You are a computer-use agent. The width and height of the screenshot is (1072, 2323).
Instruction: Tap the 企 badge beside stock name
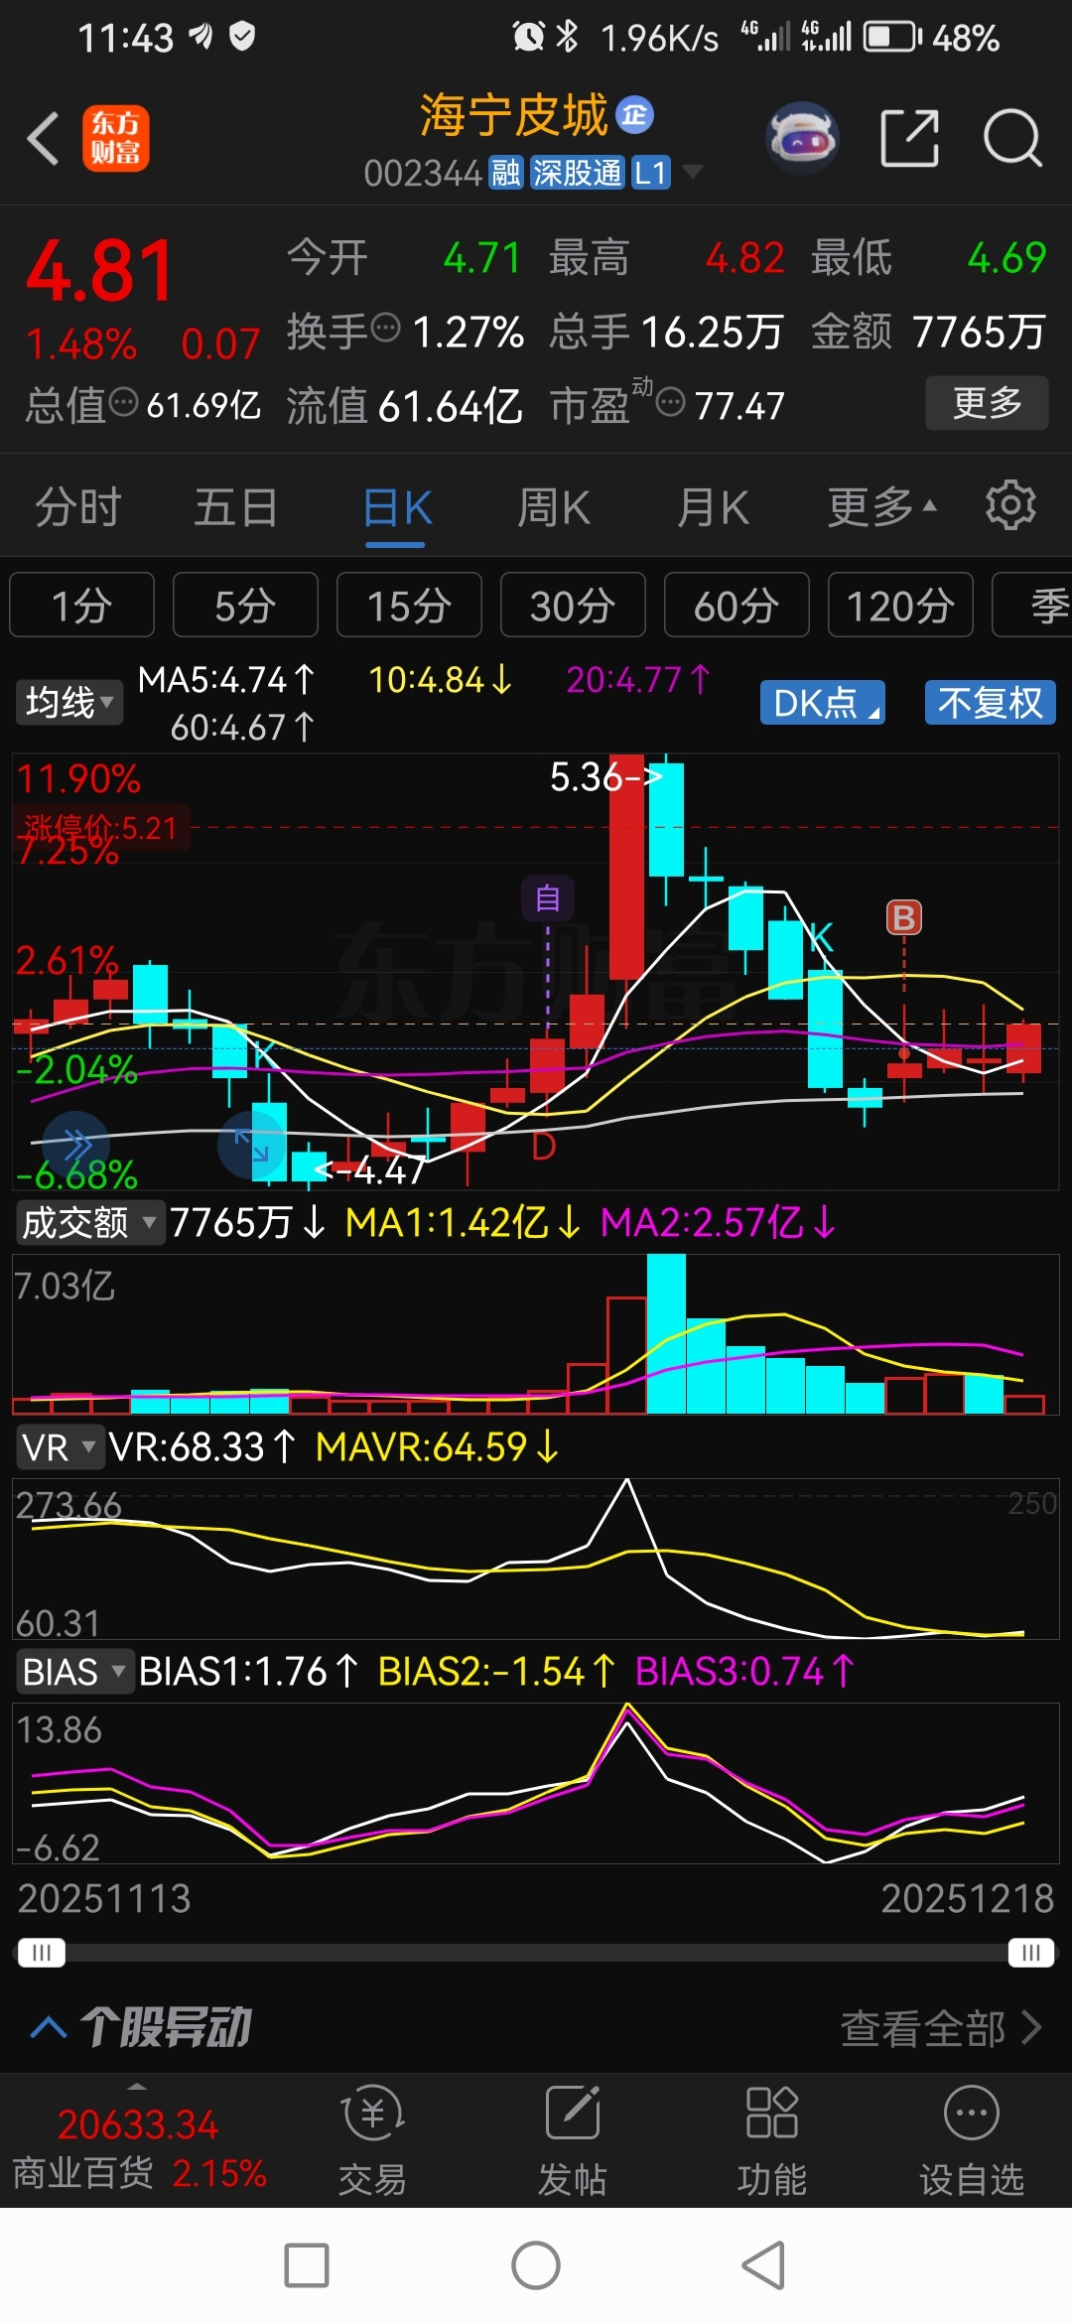pyautogui.click(x=635, y=115)
